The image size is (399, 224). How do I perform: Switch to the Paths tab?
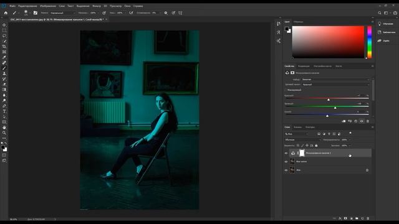(310, 127)
